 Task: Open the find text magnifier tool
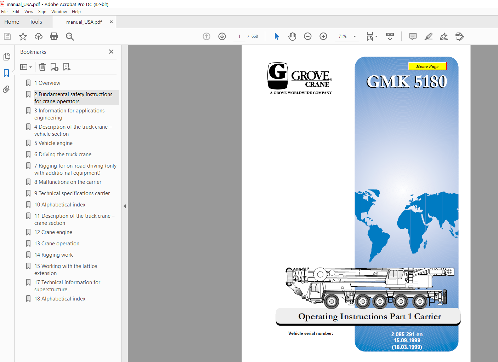[x=70, y=36]
